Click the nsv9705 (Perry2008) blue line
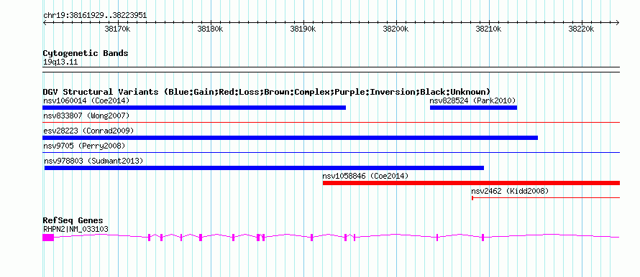 pyautogui.click(x=331, y=152)
